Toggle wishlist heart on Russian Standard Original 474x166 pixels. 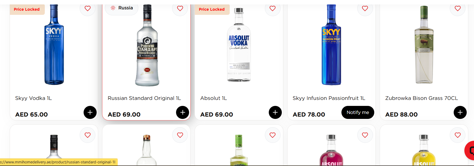[180, 9]
